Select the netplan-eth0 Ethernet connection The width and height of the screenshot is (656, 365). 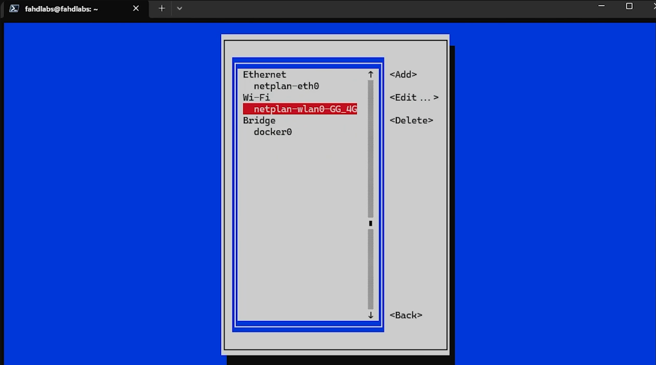pyautogui.click(x=287, y=86)
